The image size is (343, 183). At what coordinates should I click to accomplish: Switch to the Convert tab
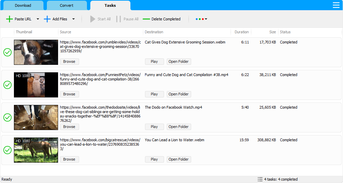click(x=67, y=5)
